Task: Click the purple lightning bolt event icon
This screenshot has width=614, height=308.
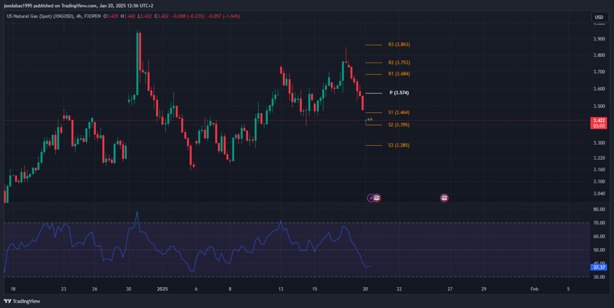Action: pyautogui.click(x=371, y=198)
